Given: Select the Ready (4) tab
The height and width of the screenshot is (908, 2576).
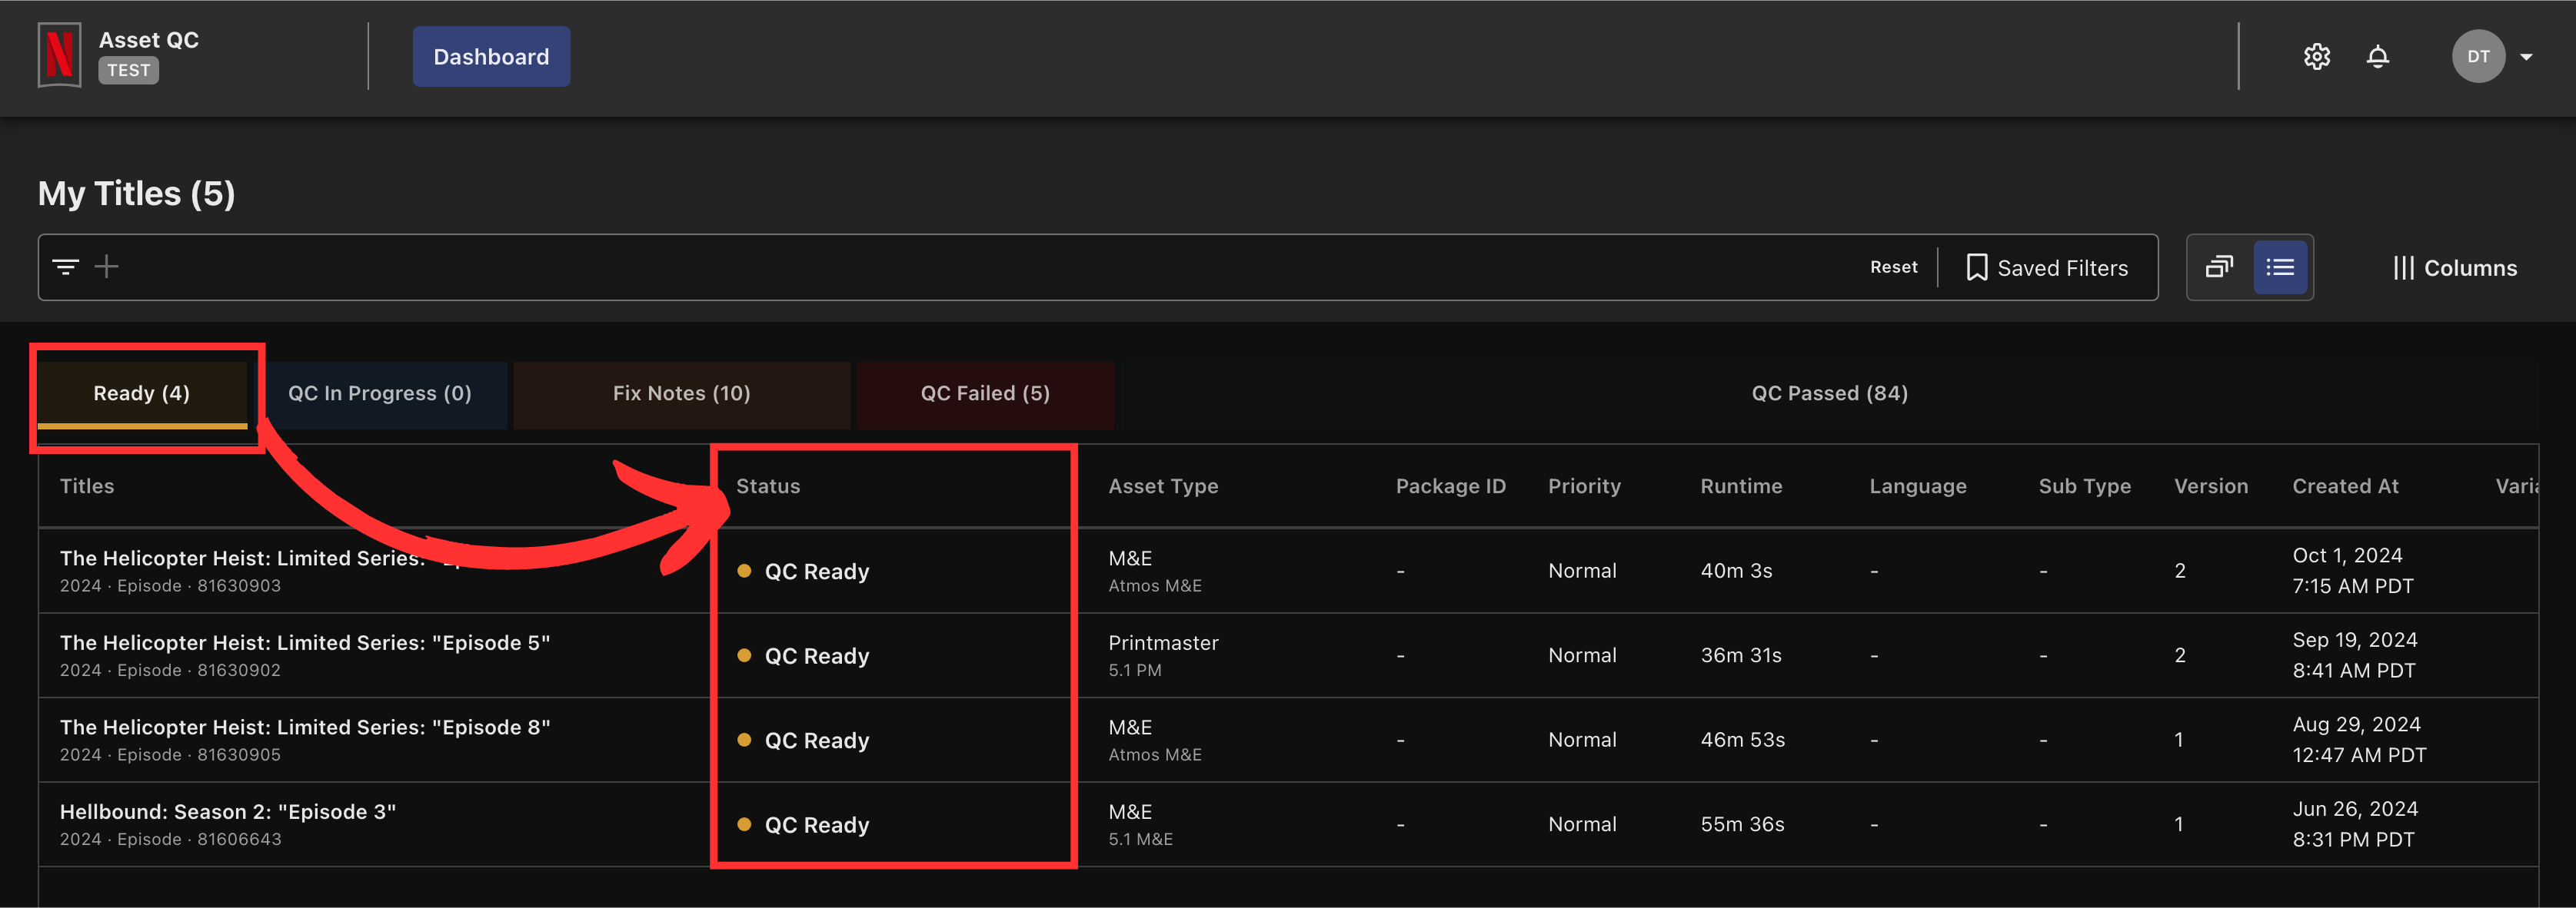Looking at the screenshot, I should pos(142,393).
